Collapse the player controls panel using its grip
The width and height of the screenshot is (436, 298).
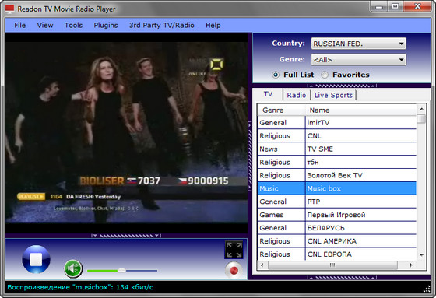pos(126,236)
